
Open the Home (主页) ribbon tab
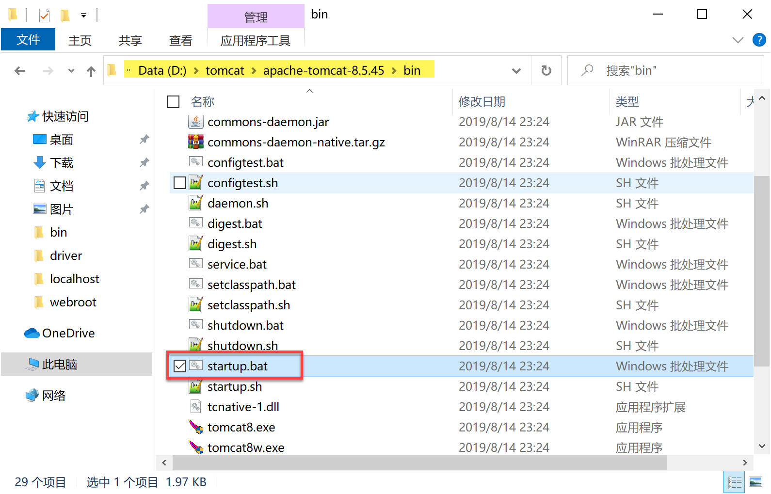click(80, 40)
